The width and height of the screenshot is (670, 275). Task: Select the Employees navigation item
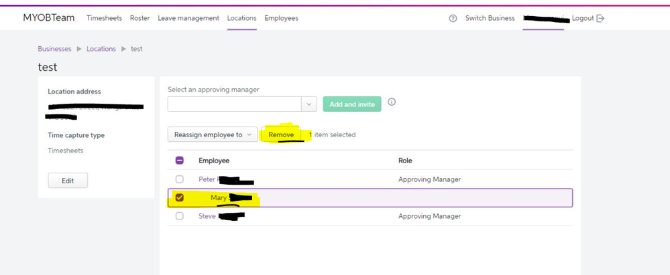click(281, 18)
